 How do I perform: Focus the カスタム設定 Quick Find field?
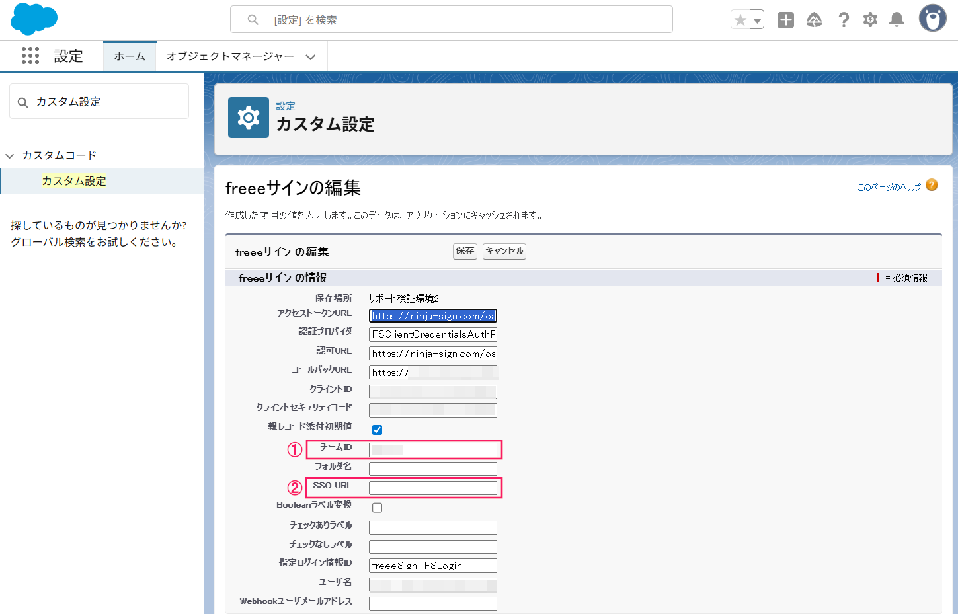(x=99, y=101)
